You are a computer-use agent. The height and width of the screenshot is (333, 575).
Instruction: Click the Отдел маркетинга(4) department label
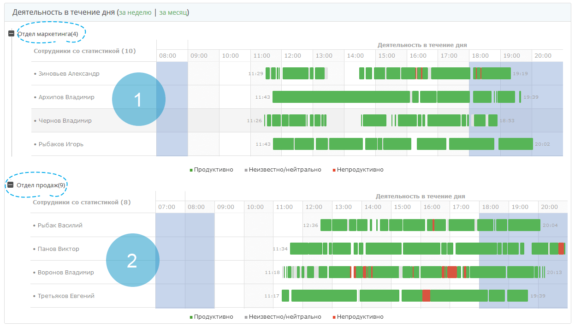click(x=51, y=34)
